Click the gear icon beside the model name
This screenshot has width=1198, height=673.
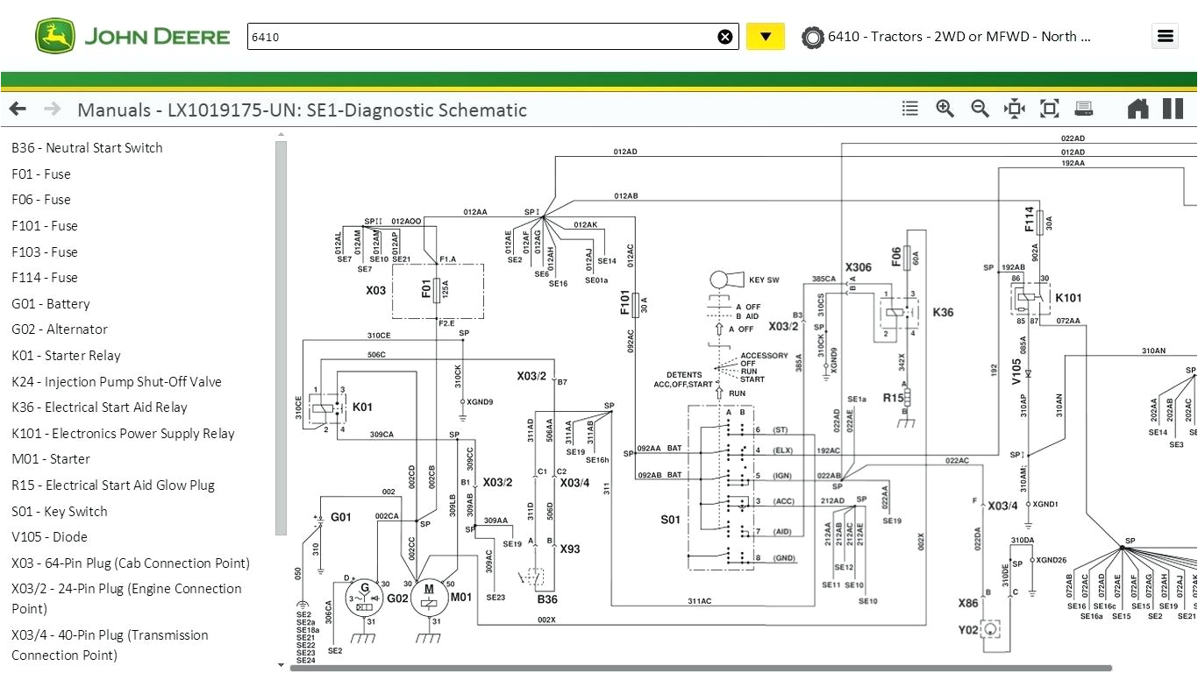coord(813,37)
